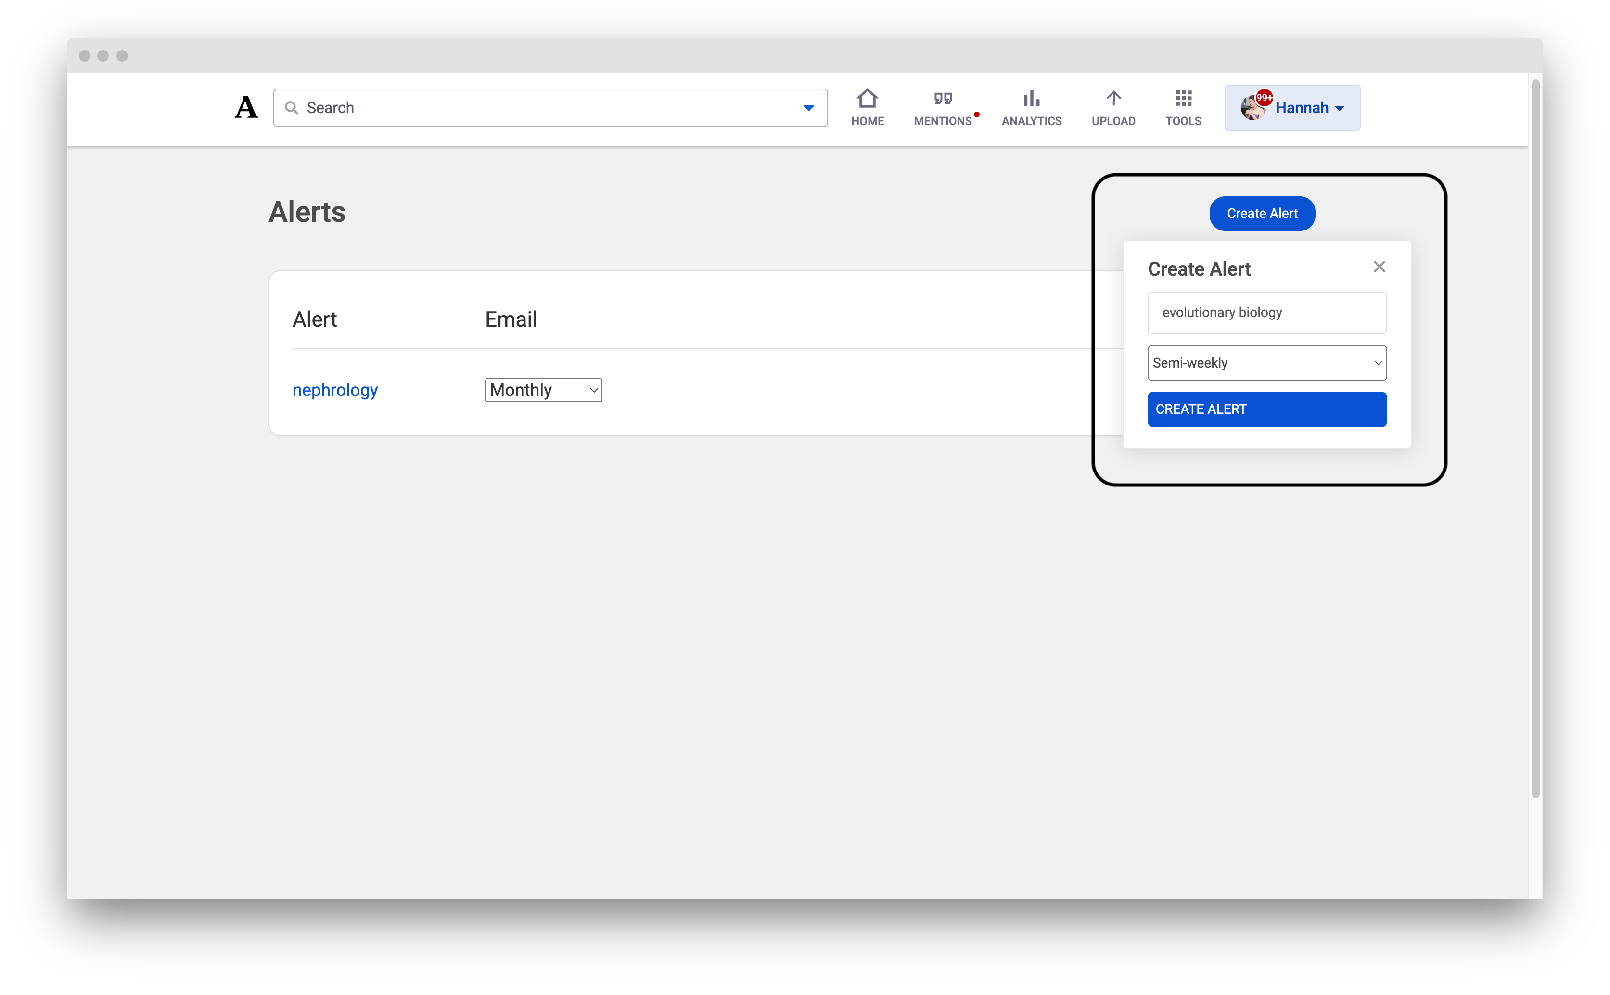Open the nephrology alert link
This screenshot has width=1610, height=995.
pyautogui.click(x=335, y=390)
